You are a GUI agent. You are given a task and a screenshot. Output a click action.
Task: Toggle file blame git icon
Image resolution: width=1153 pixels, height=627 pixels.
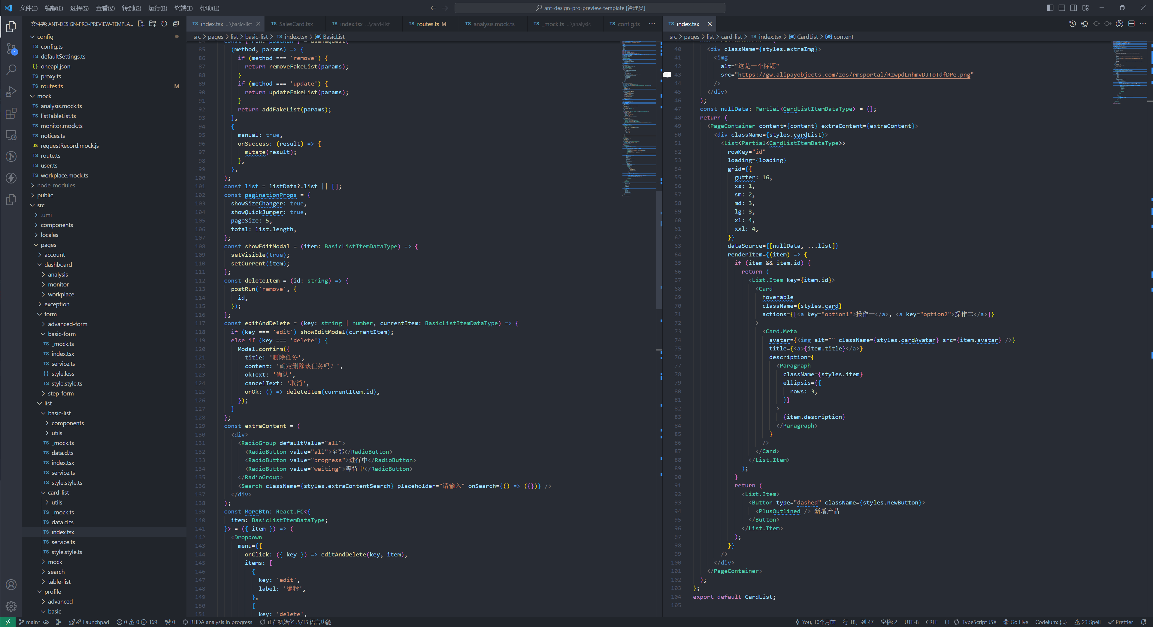1119,24
